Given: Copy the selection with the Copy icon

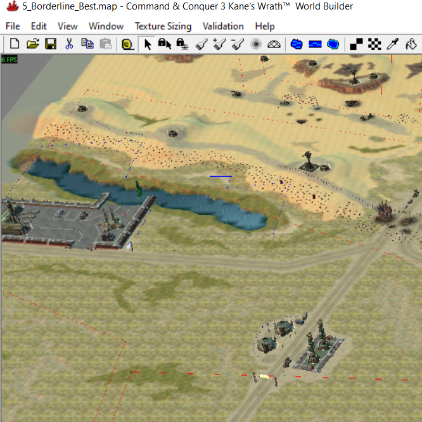Looking at the screenshot, I should point(87,44).
